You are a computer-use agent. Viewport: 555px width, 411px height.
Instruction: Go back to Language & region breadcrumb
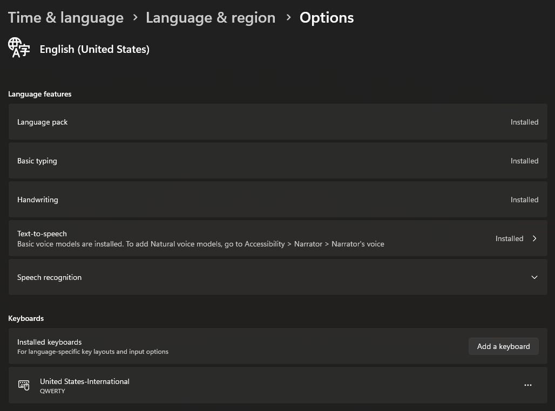(x=211, y=18)
